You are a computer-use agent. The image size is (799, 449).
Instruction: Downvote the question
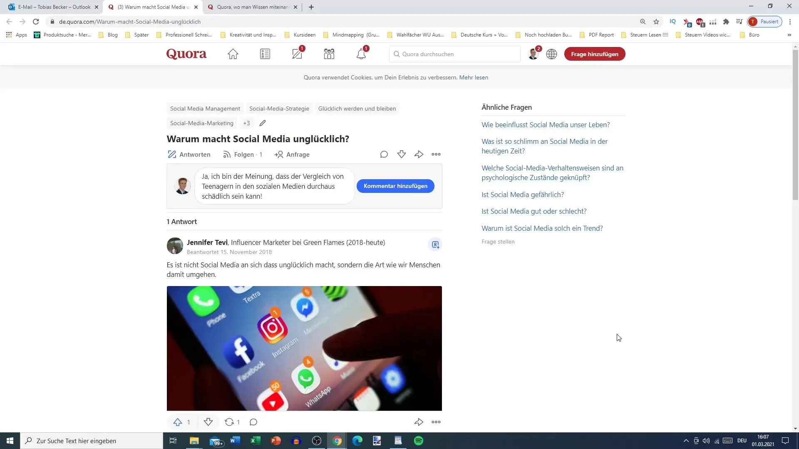point(402,154)
